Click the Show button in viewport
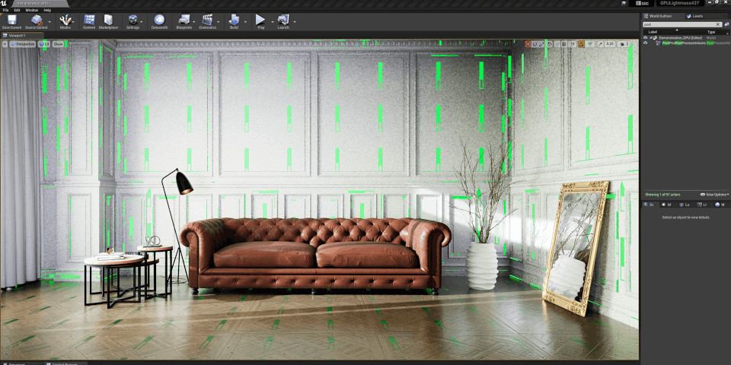Image resolution: width=731 pixels, height=365 pixels. click(59, 44)
